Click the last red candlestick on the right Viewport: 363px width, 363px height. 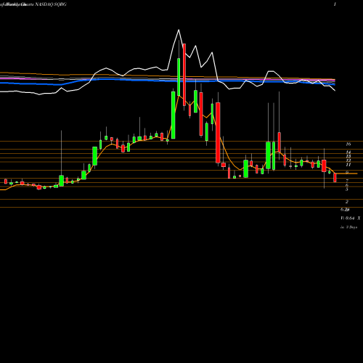[x=335, y=178]
